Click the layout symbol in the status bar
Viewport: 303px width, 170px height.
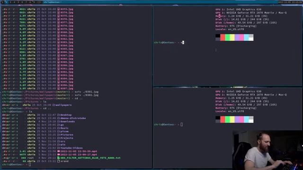point(39,2)
